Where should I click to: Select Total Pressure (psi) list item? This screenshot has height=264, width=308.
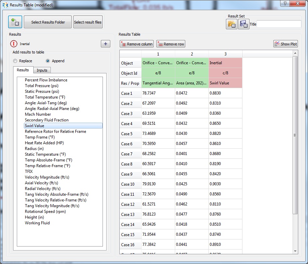42,86
